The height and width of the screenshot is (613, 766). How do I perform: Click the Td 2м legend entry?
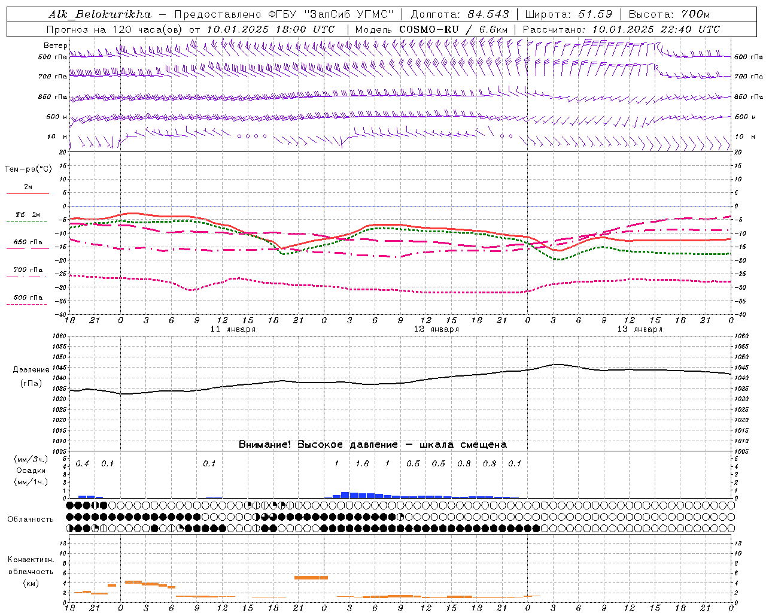[x=28, y=214]
